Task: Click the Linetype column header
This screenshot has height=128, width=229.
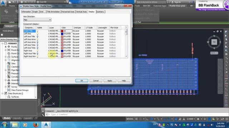Action: pos(79,28)
